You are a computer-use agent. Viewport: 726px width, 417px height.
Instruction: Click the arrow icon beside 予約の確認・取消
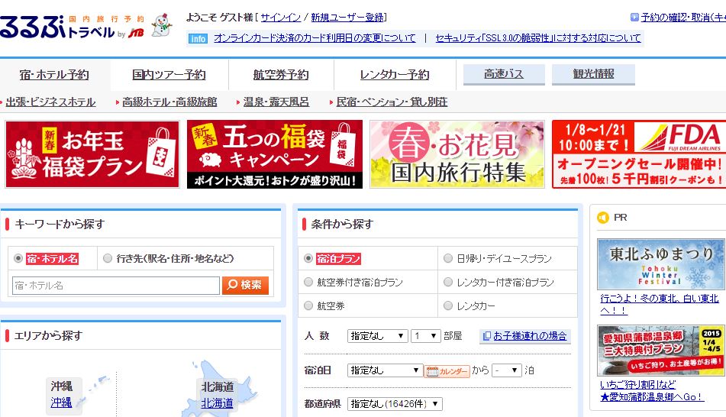point(634,18)
